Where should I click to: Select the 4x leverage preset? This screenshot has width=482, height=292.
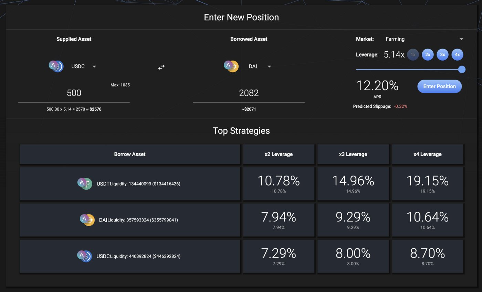click(457, 54)
